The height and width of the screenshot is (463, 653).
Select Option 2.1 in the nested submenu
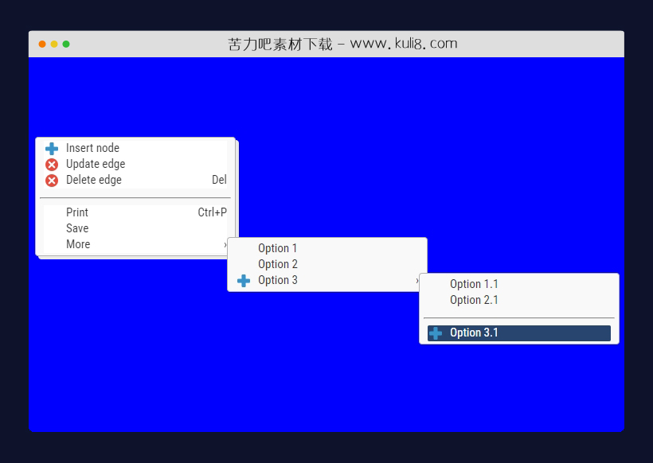474,300
